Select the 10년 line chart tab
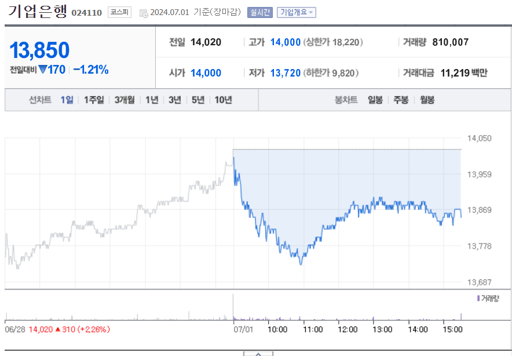This screenshot has width=512, height=356. pyautogui.click(x=224, y=100)
